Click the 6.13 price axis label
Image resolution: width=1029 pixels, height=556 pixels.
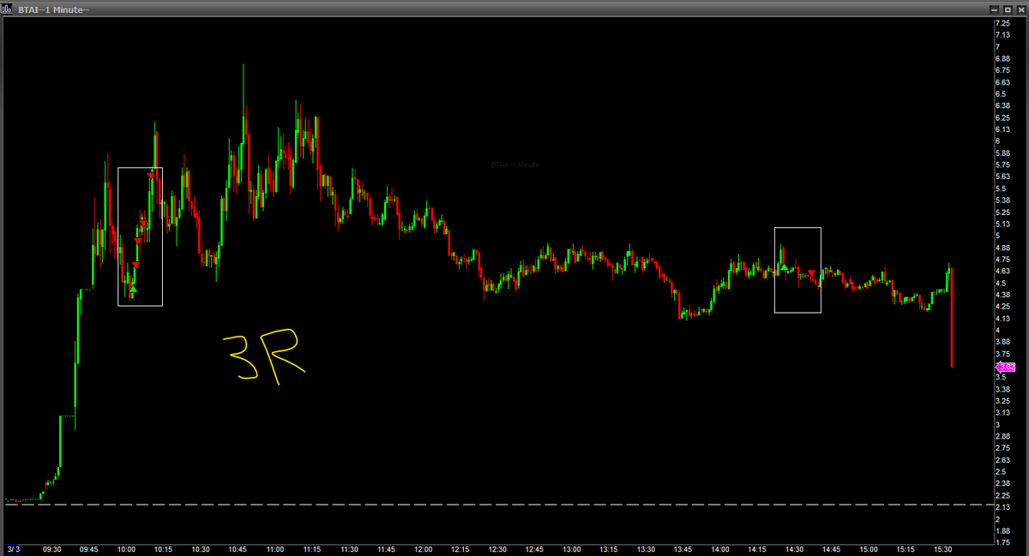tap(1002, 129)
